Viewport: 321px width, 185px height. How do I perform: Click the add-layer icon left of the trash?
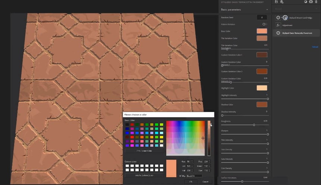tap(311, 2)
